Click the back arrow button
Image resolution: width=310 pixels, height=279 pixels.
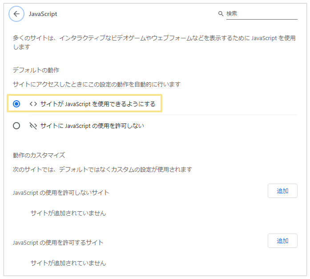16,14
